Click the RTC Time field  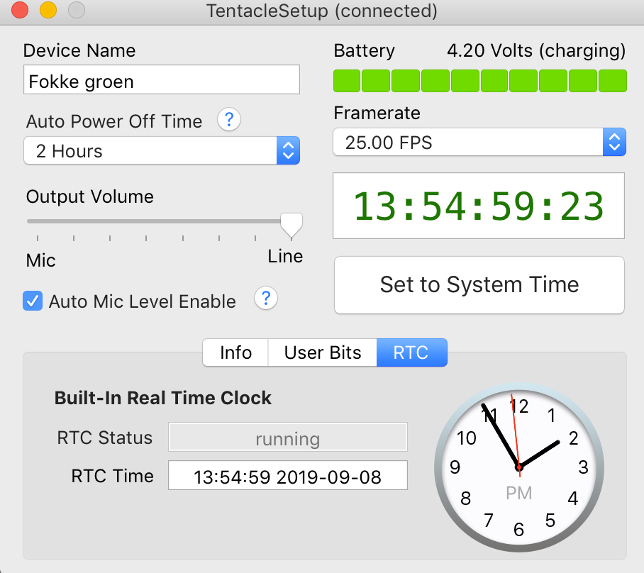(288, 475)
